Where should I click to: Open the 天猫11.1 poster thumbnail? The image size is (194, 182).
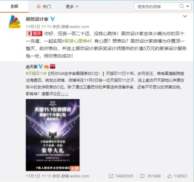click(53, 135)
